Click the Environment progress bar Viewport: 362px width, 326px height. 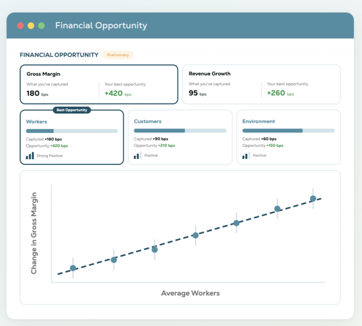coord(288,131)
